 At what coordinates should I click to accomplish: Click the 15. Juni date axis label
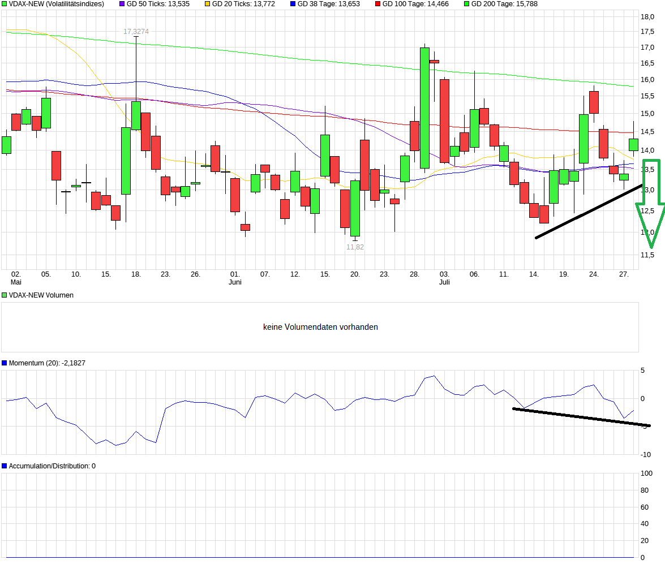pos(325,274)
